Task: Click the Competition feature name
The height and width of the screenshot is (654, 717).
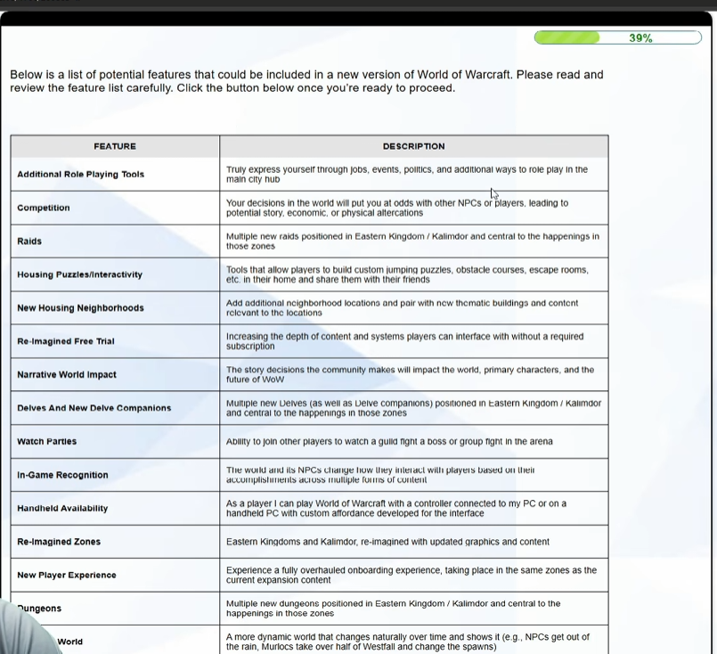Action: pos(44,208)
